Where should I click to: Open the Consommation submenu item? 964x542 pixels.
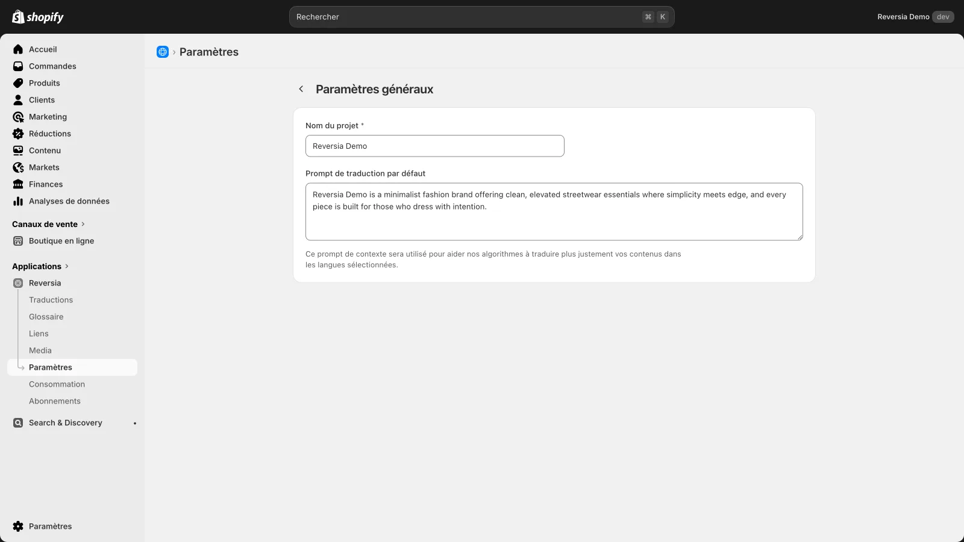tap(57, 384)
